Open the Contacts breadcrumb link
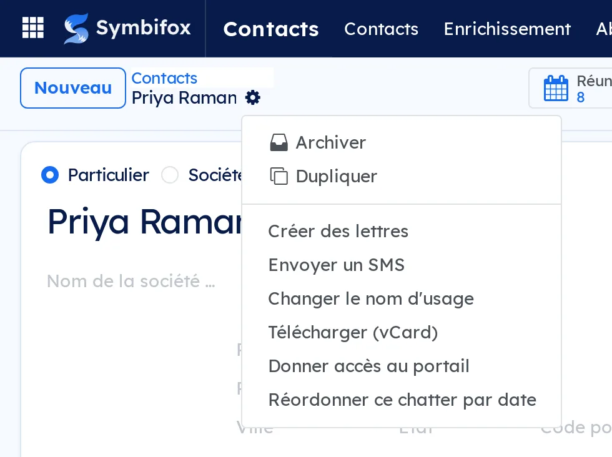The height and width of the screenshot is (457, 612). [164, 79]
